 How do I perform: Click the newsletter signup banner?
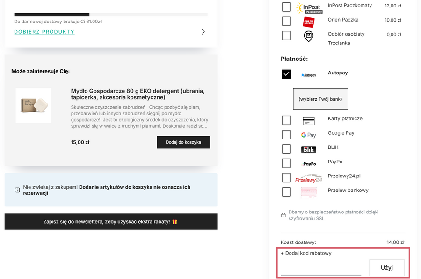coord(111,222)
